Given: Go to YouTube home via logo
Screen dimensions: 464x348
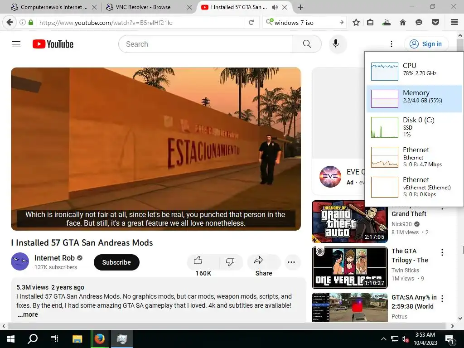Looking at the screenshot, I should [53, 44].
